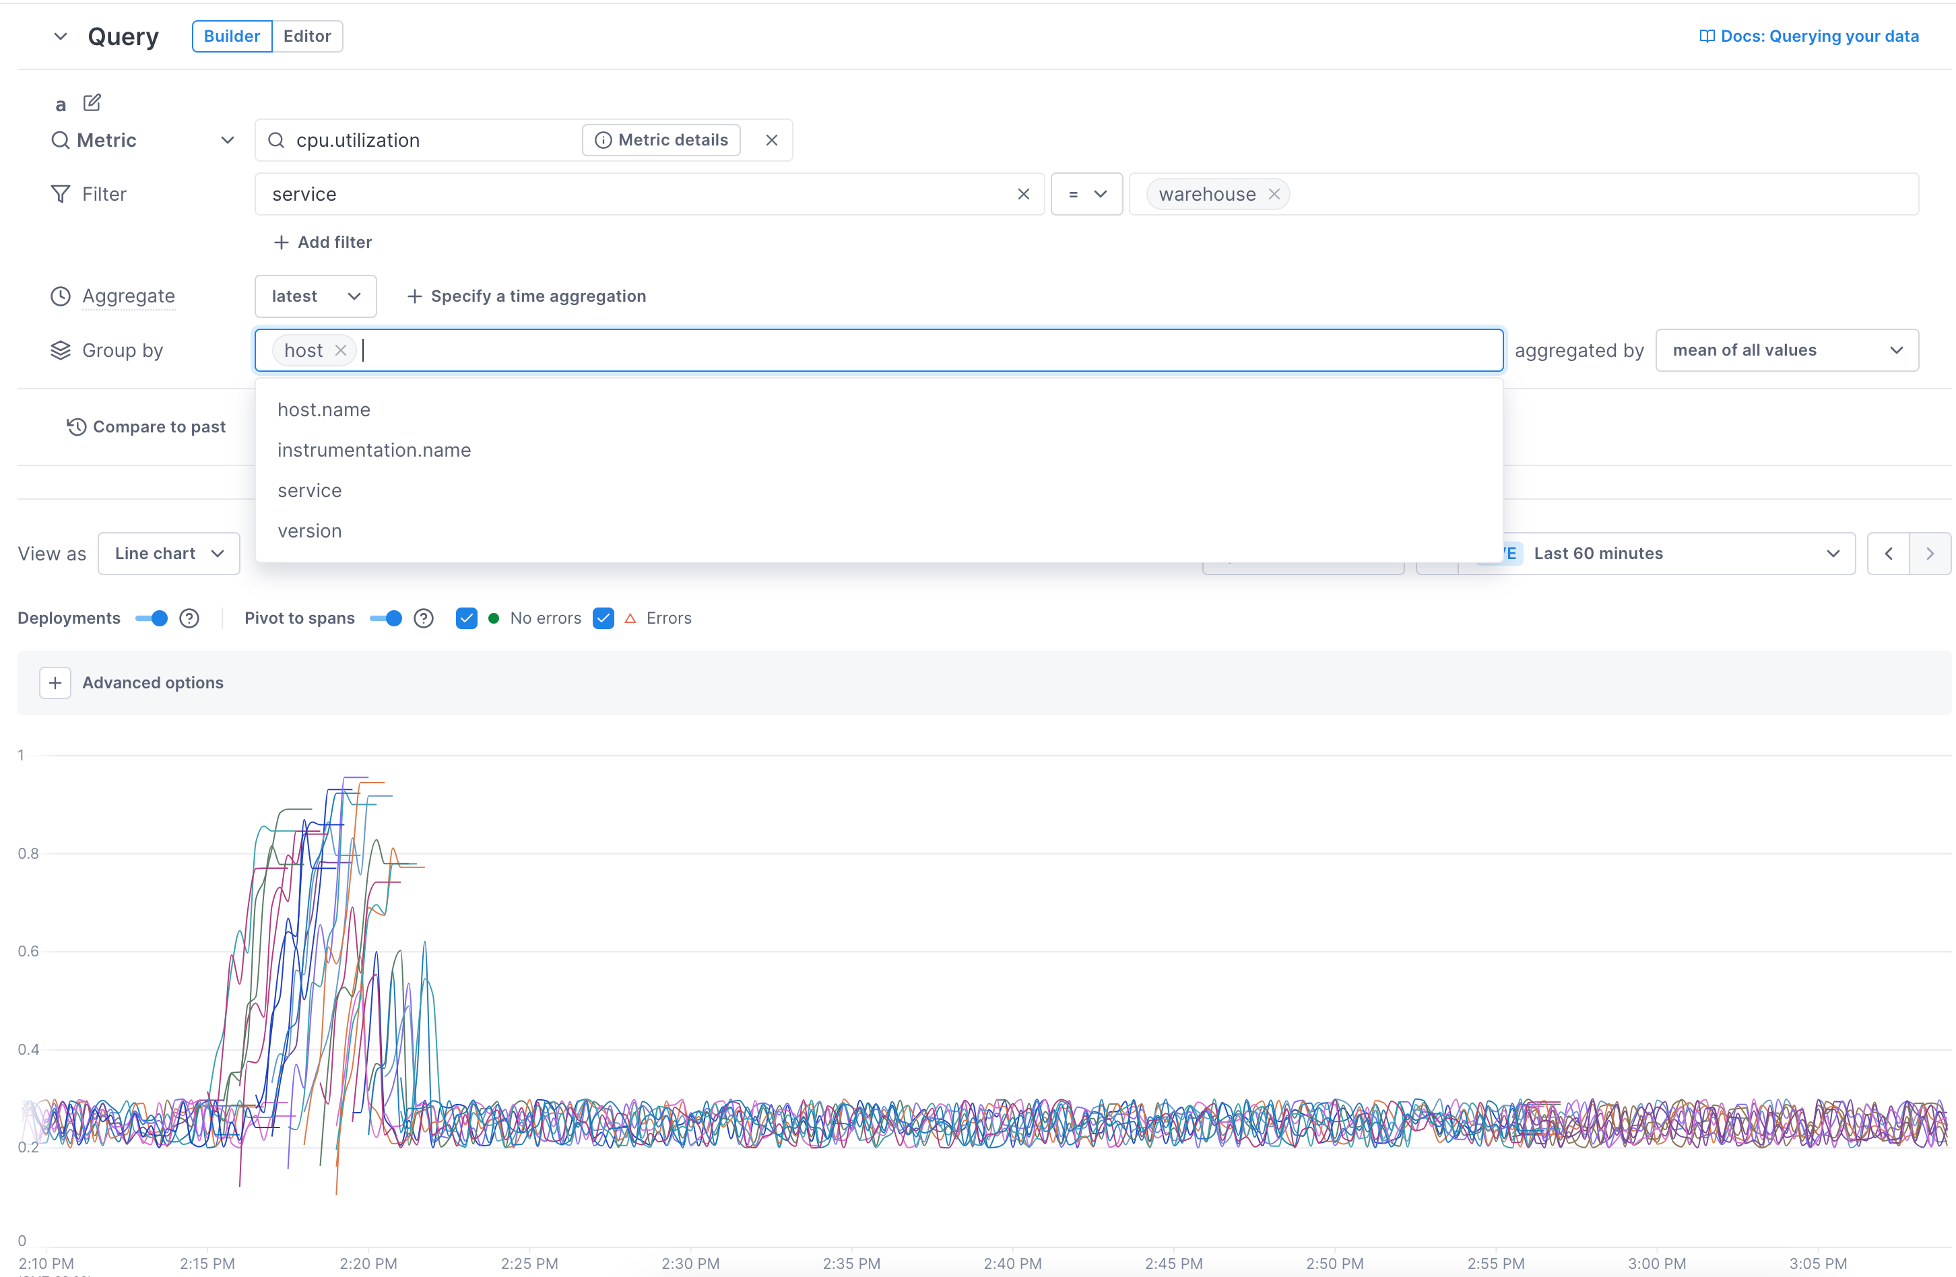Clear the cpu.utilization metric with X icon
The width and height of the screenshot is (1956, 1277).
pyautogui.click(x=771, y=139)
